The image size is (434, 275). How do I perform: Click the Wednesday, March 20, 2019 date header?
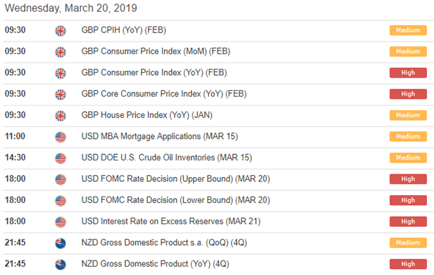tap(71, 8)
